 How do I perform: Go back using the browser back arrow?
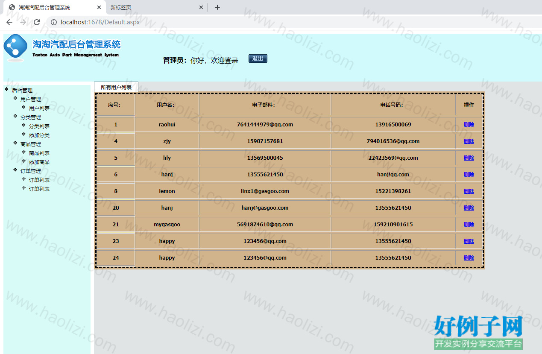coord(9,22)
